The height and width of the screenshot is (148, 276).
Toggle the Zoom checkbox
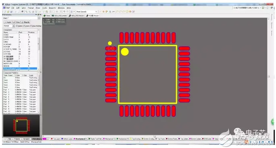24,26
